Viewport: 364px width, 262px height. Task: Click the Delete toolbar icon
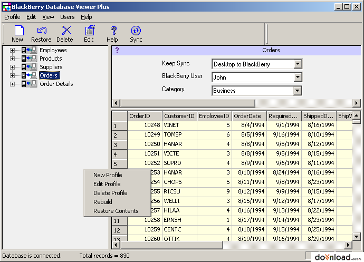pyautogui.click(x=66, y=31)
